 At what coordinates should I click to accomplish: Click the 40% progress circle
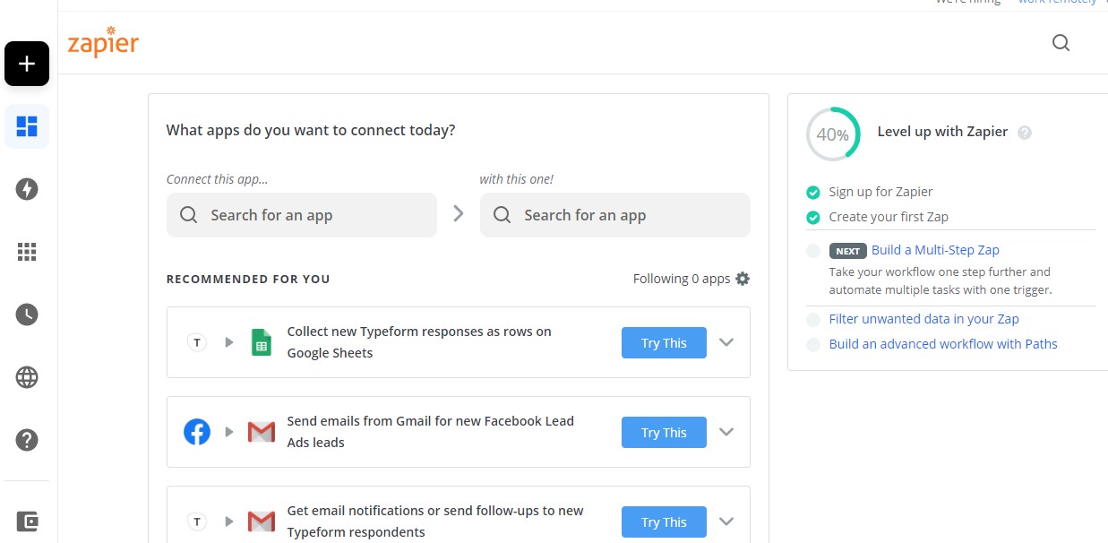pyautogui.click(x=833, y=134)
